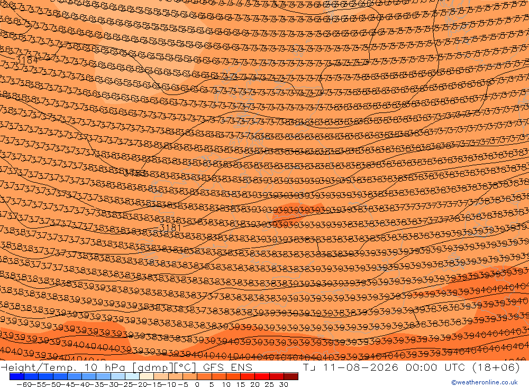
Task: Click the 'GFS ENS' model label
Action: coord(227,367)
